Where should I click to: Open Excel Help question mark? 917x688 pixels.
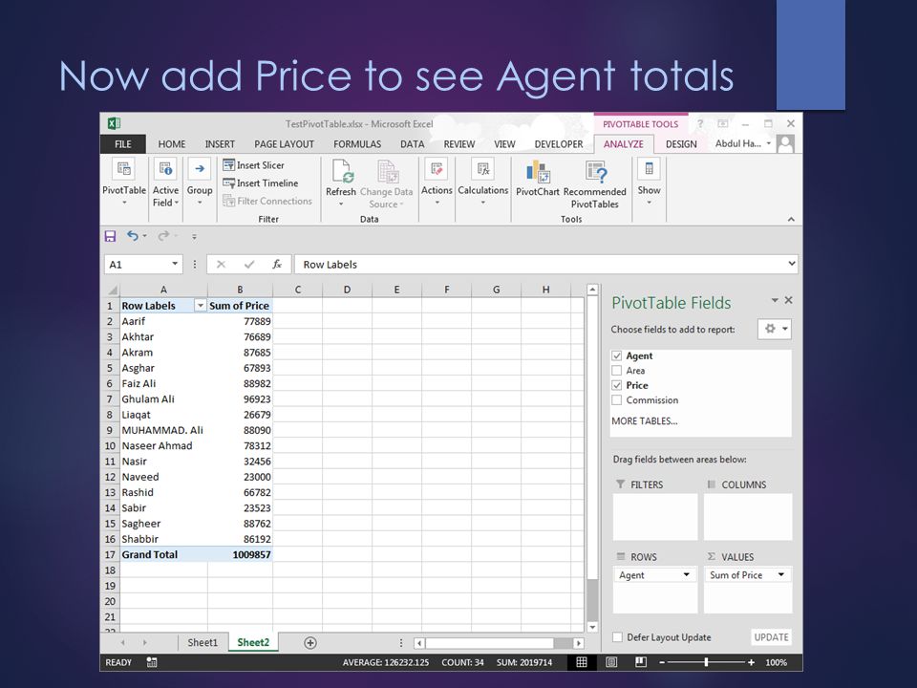click(x=700, y=124)
